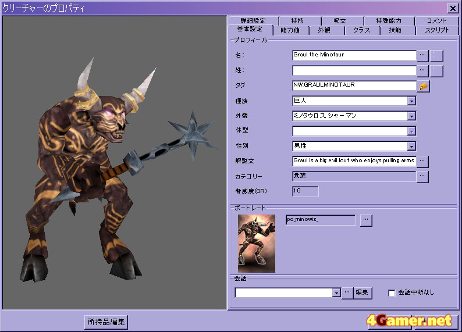Open the ellipsis button next to 名 field
The image size is (462, 332).
pyautogui.click(x=422, y=55)
